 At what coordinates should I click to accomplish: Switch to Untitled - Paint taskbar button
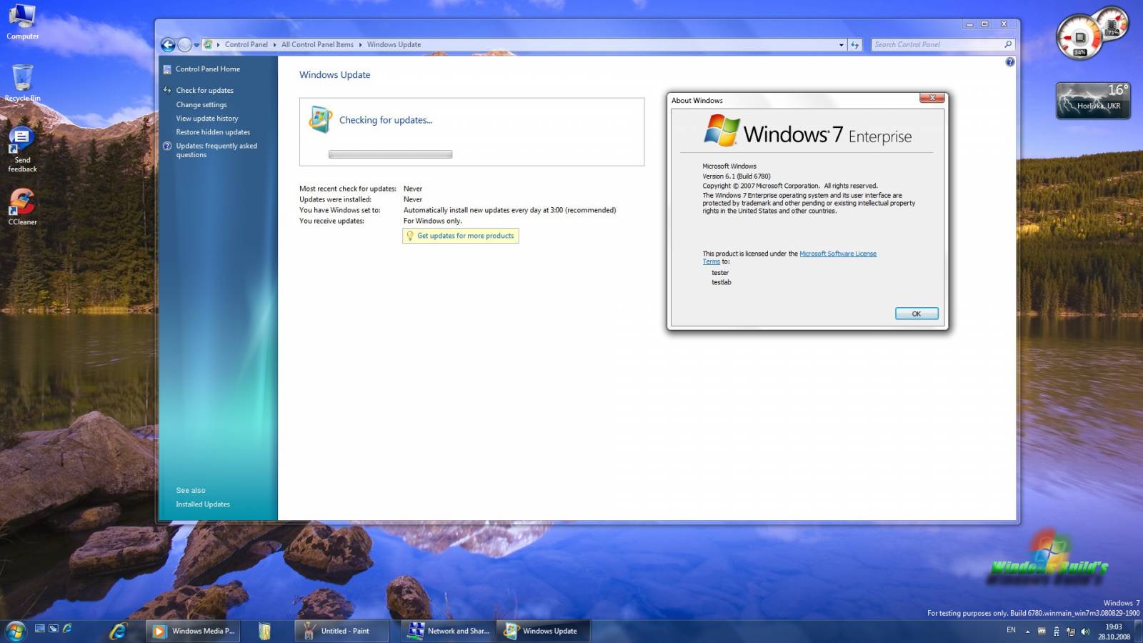coord(341,631)
